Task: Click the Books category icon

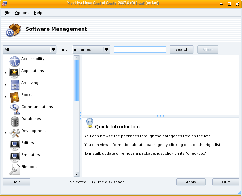Action: 15,97
